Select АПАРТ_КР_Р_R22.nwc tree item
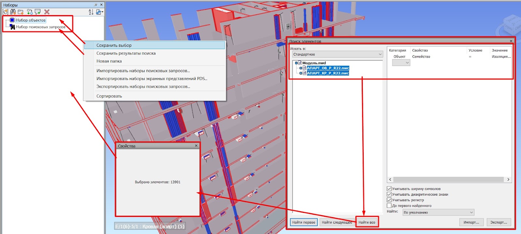521x234 pixels. 328,73
